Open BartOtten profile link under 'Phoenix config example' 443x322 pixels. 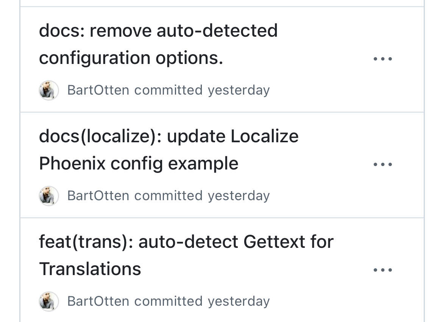click(x=98, y=196)
